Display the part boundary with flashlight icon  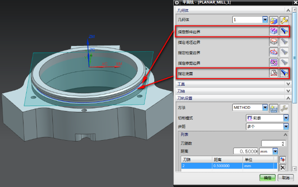(284, 31)
